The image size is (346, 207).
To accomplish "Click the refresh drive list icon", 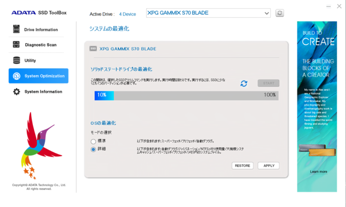I will point(279,13).
